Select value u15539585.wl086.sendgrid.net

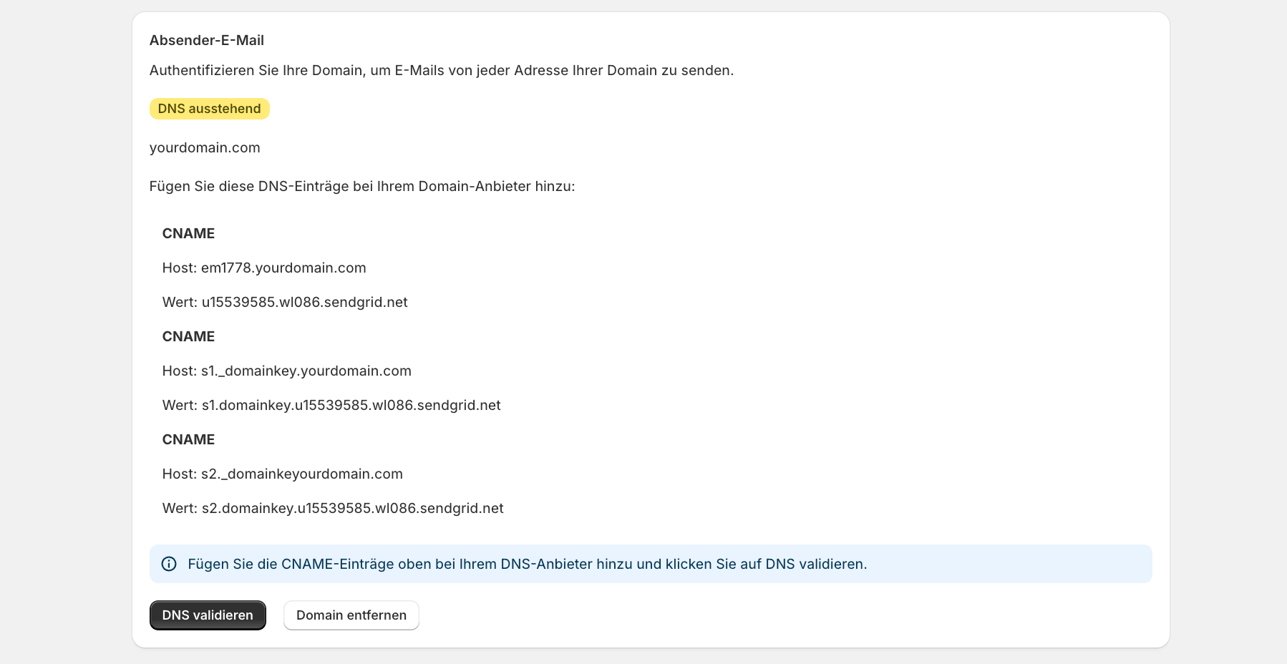coord(284,302)
